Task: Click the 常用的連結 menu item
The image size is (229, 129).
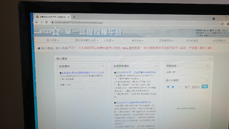Action: pyautogui.click(x=192, y=41)
